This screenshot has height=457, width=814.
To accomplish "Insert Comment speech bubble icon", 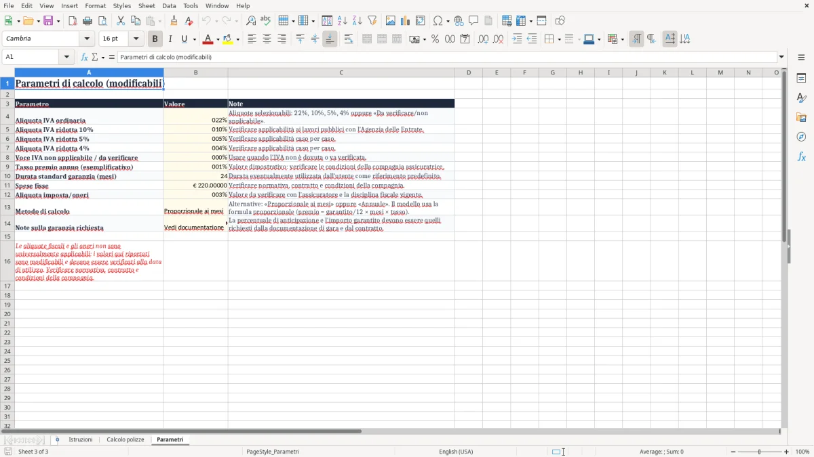I will point(474,21).
